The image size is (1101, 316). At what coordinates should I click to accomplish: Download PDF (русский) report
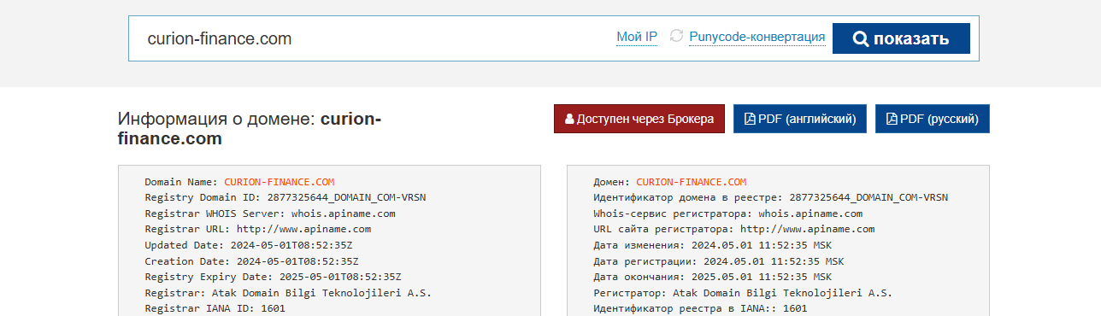pyautogui.click(x=932, y=119)
